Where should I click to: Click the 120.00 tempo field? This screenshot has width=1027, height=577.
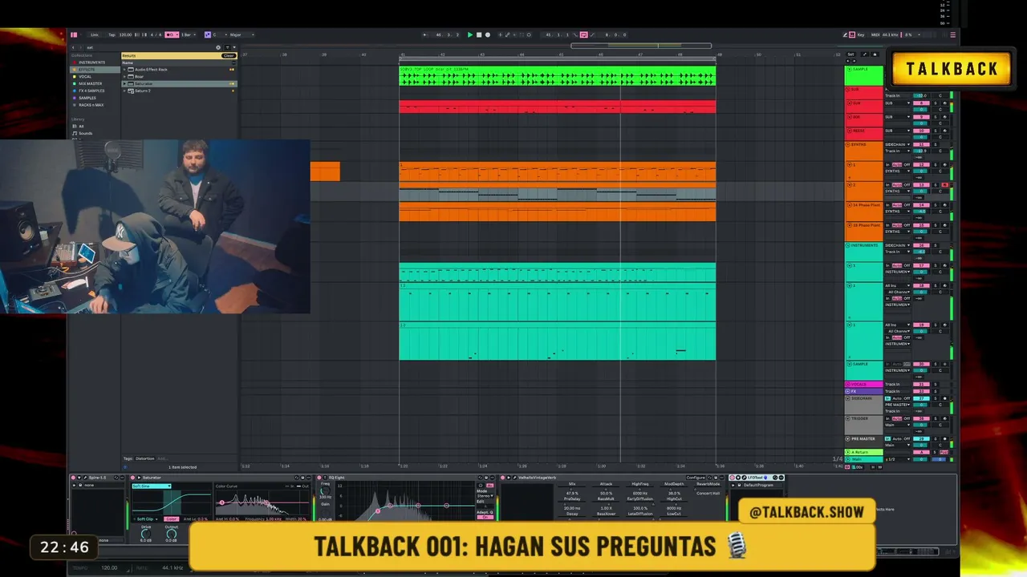point(125,34)
